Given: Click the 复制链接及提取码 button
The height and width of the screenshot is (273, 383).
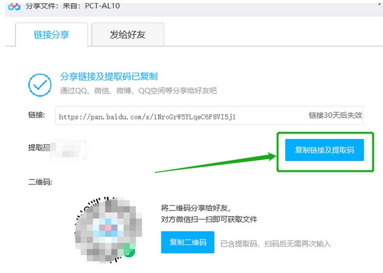Looking at the screenshot, I should point(325,150).
